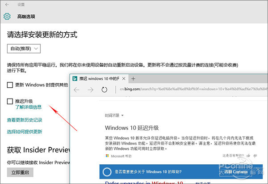Open the 了解详细信息 link

[29, 107]
